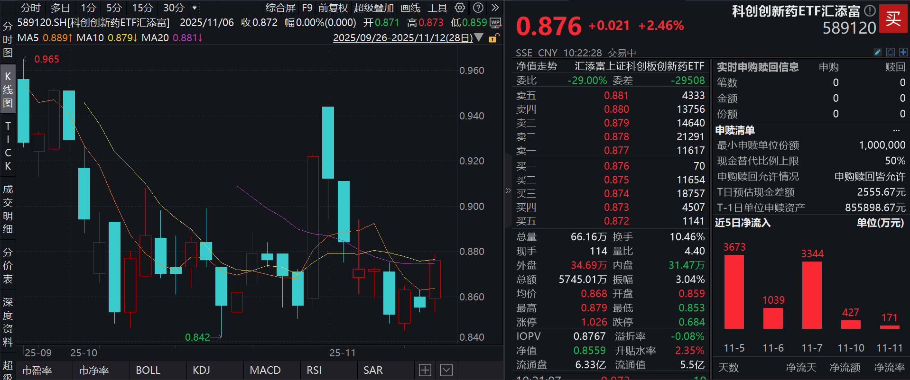910x380 pixels.
Task: Sort by 净流率 column
Action: coord(890,368)
